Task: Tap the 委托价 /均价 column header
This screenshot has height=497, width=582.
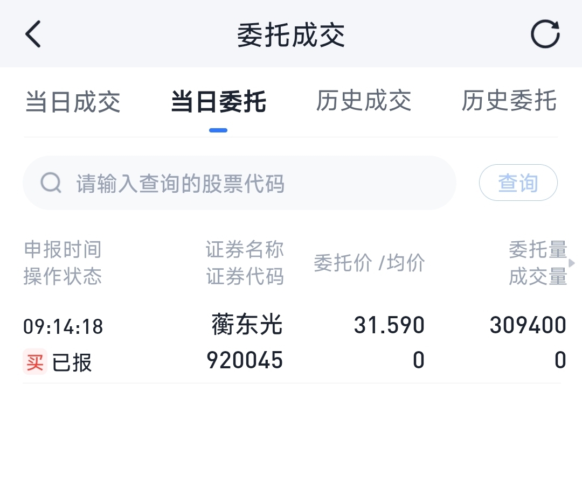Action: point(369,263)
